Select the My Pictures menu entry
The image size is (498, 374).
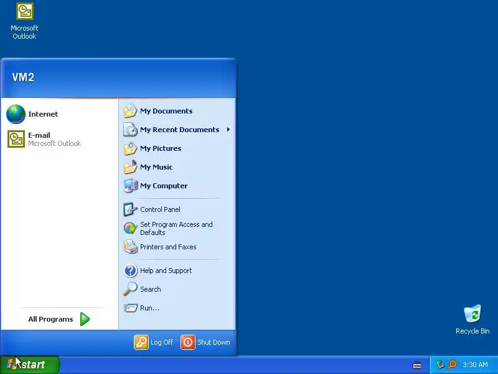coord(178,148)
